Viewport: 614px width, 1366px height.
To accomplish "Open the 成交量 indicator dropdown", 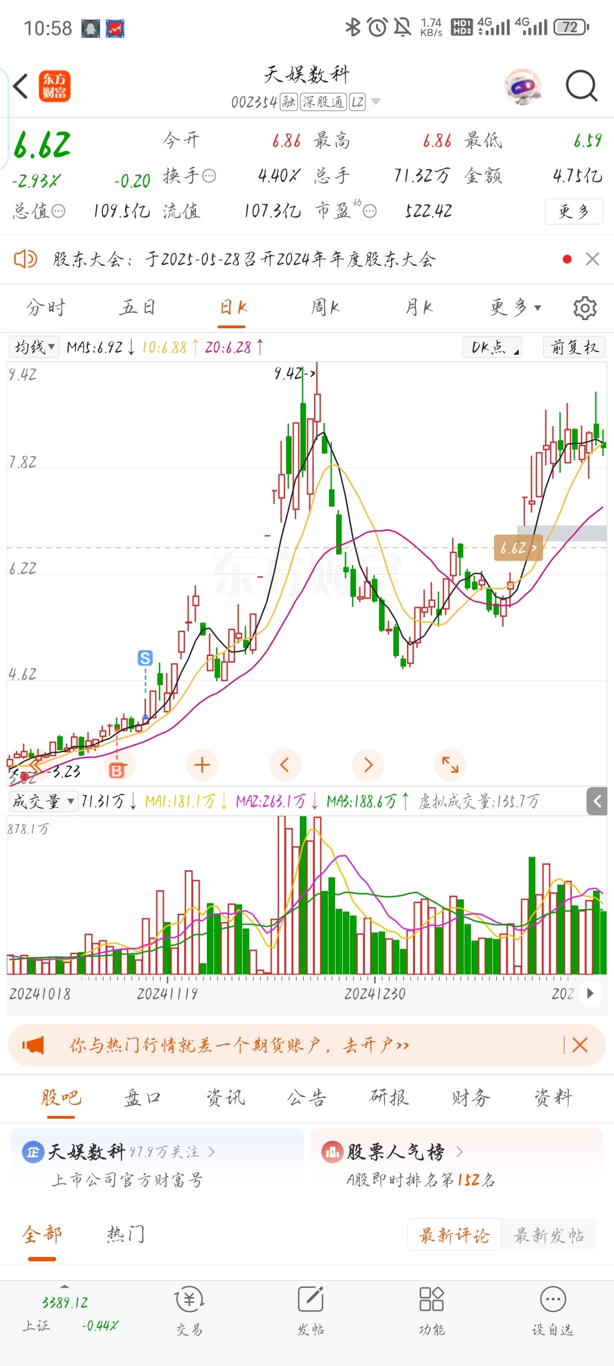I will pyautogui.click(x=43, y=801).
